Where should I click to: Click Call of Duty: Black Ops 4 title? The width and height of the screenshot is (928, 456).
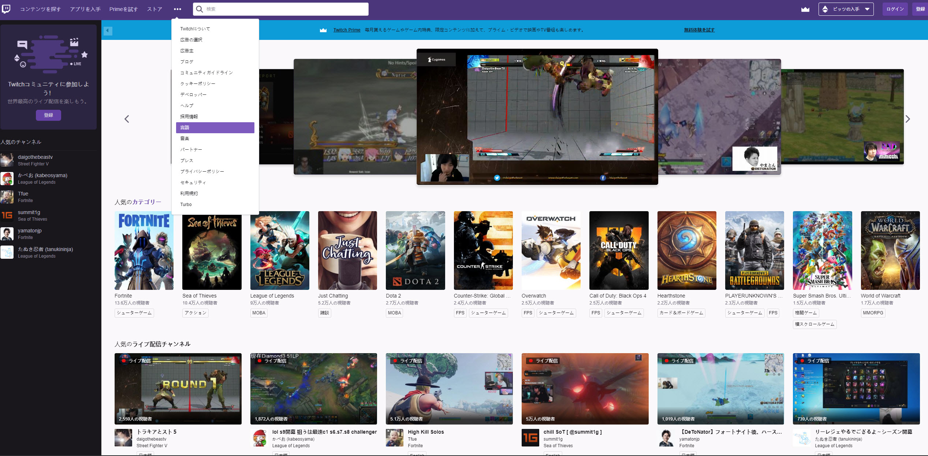click(618, 296)
